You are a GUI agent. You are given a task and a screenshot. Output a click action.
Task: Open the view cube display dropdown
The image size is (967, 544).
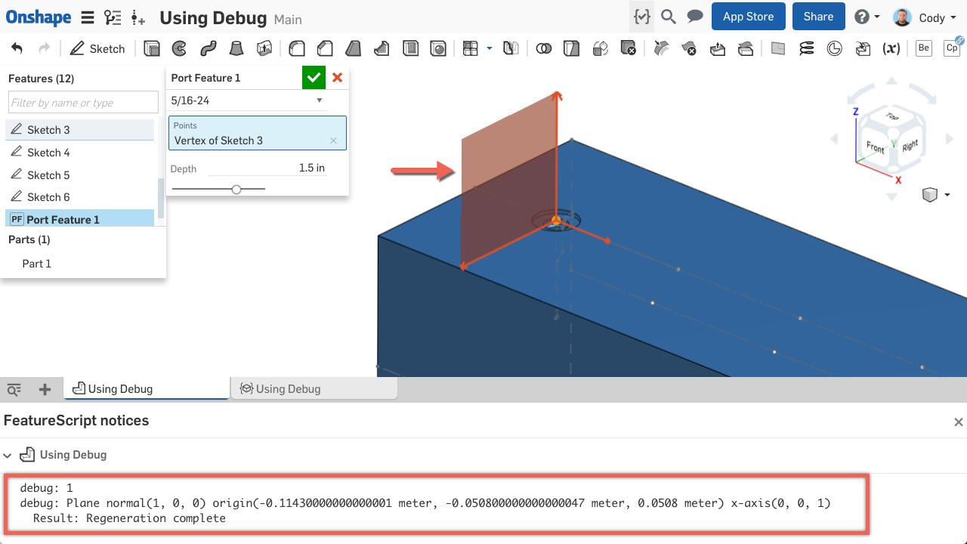[x=947, y=195]
